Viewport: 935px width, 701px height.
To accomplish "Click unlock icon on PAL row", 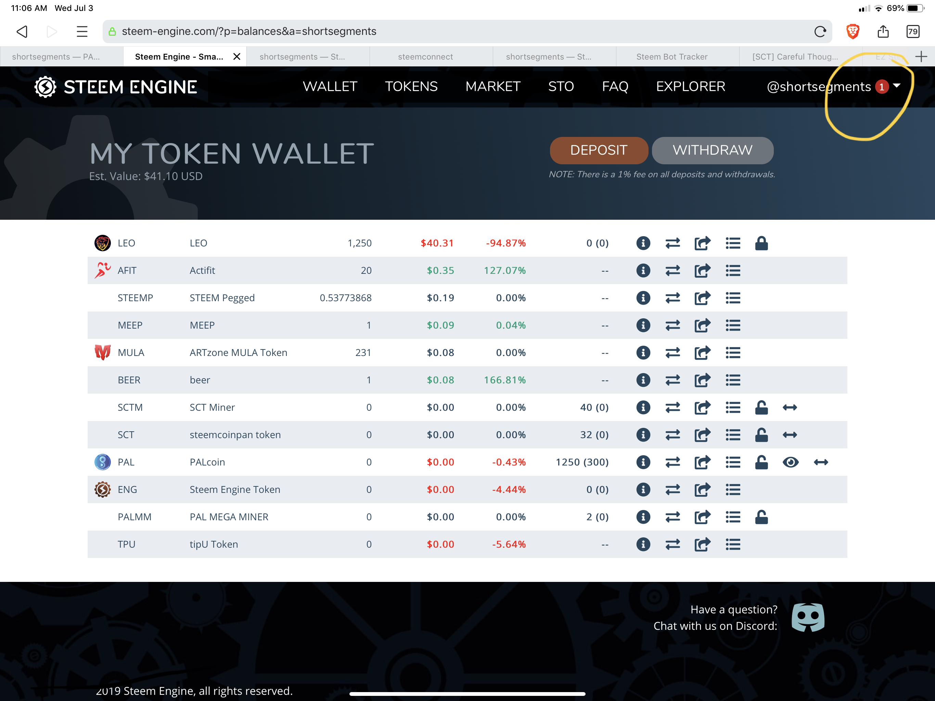I will [x=761, y=462].
